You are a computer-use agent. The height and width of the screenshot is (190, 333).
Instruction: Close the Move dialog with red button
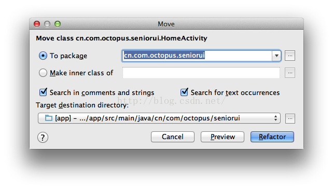(x=37, y=24)
